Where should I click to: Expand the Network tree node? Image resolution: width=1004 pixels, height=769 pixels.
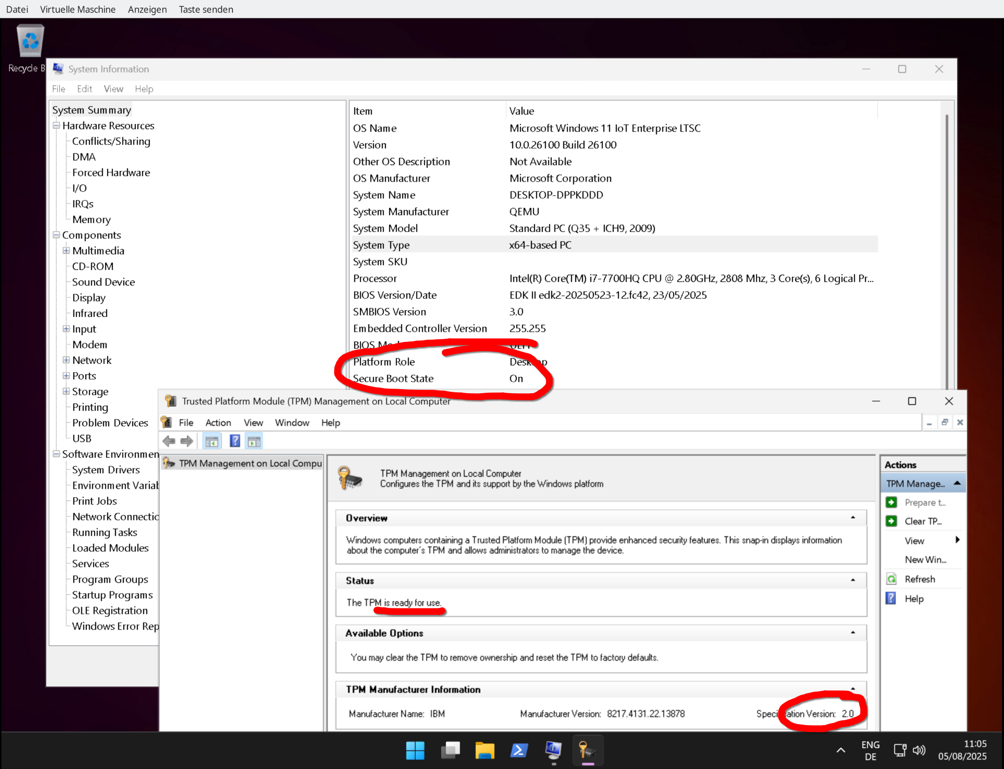[x=66, y=360]
